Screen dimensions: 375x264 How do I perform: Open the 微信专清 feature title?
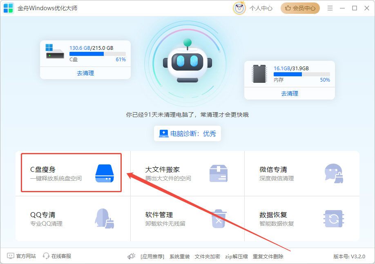point(273,170)
